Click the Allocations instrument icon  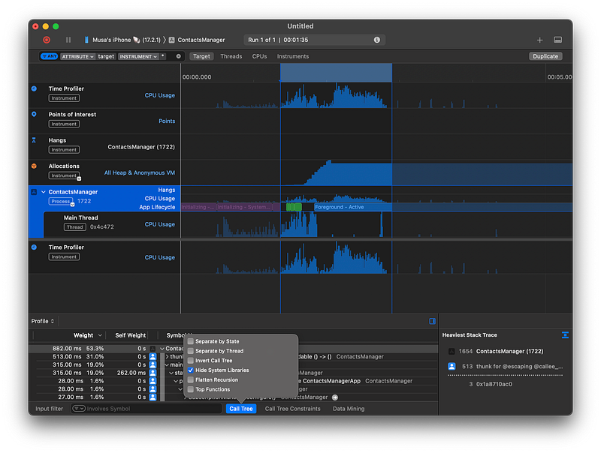point(34,166)
